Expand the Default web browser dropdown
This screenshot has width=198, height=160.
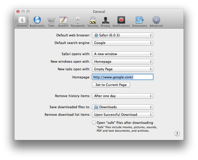coord(123,35)
